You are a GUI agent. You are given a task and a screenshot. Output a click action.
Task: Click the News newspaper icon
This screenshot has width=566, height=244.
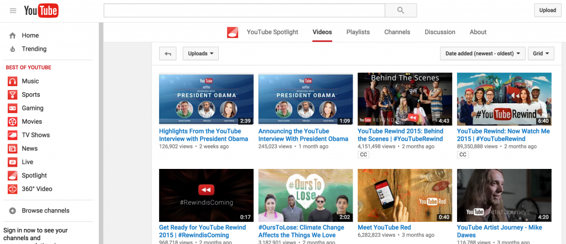click(x=13, y=148)
